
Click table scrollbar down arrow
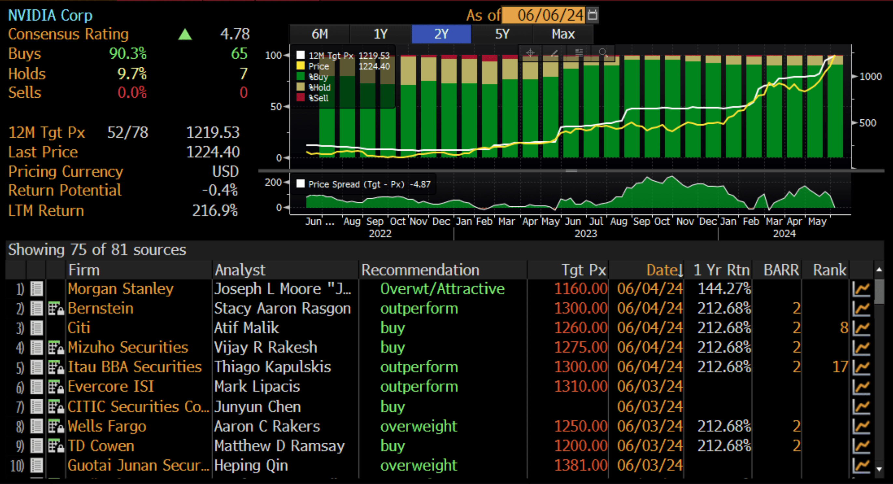pos(879,469)
